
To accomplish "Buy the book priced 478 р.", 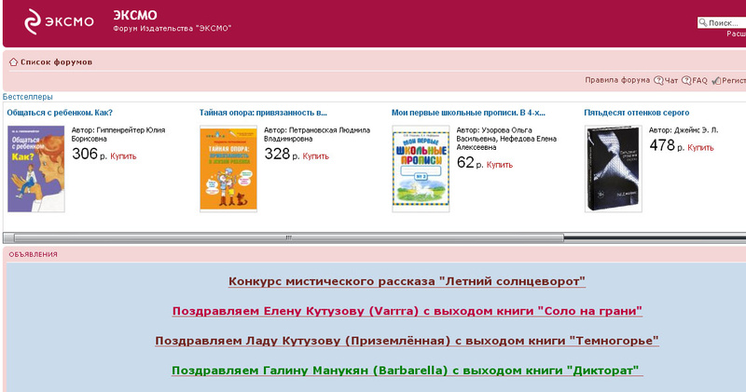I will 700,148.
